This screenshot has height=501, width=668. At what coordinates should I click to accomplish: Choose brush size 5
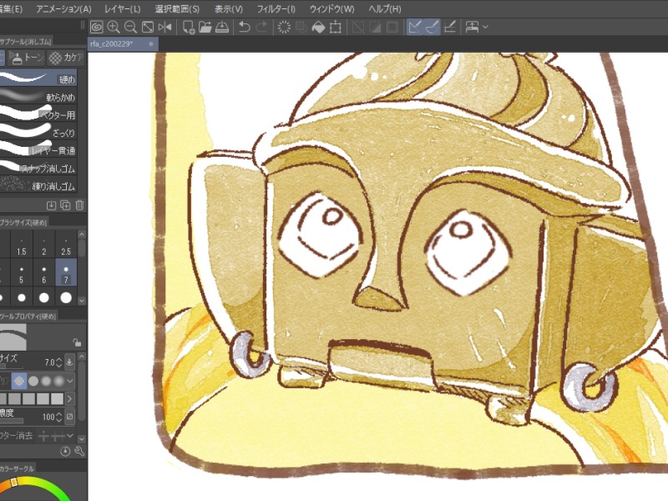point(22,272)
